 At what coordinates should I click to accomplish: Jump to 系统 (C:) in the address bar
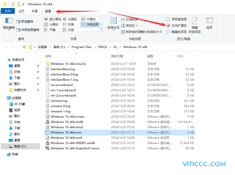(x=59, y=47)
